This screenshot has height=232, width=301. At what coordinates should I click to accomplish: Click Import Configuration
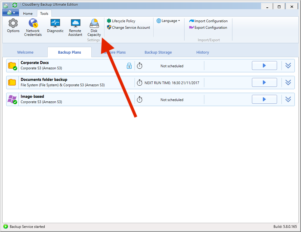[x=208, y=21]
